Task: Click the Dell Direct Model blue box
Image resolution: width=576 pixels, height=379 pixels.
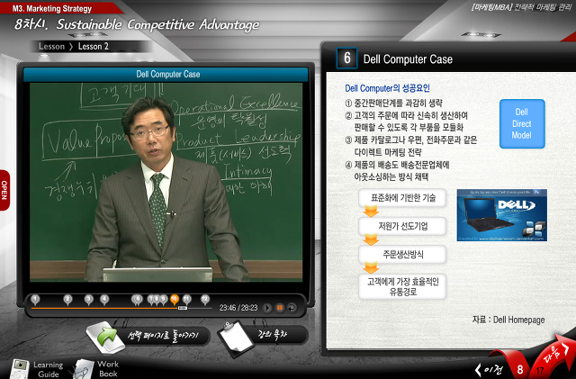Action: click(522, 123)
